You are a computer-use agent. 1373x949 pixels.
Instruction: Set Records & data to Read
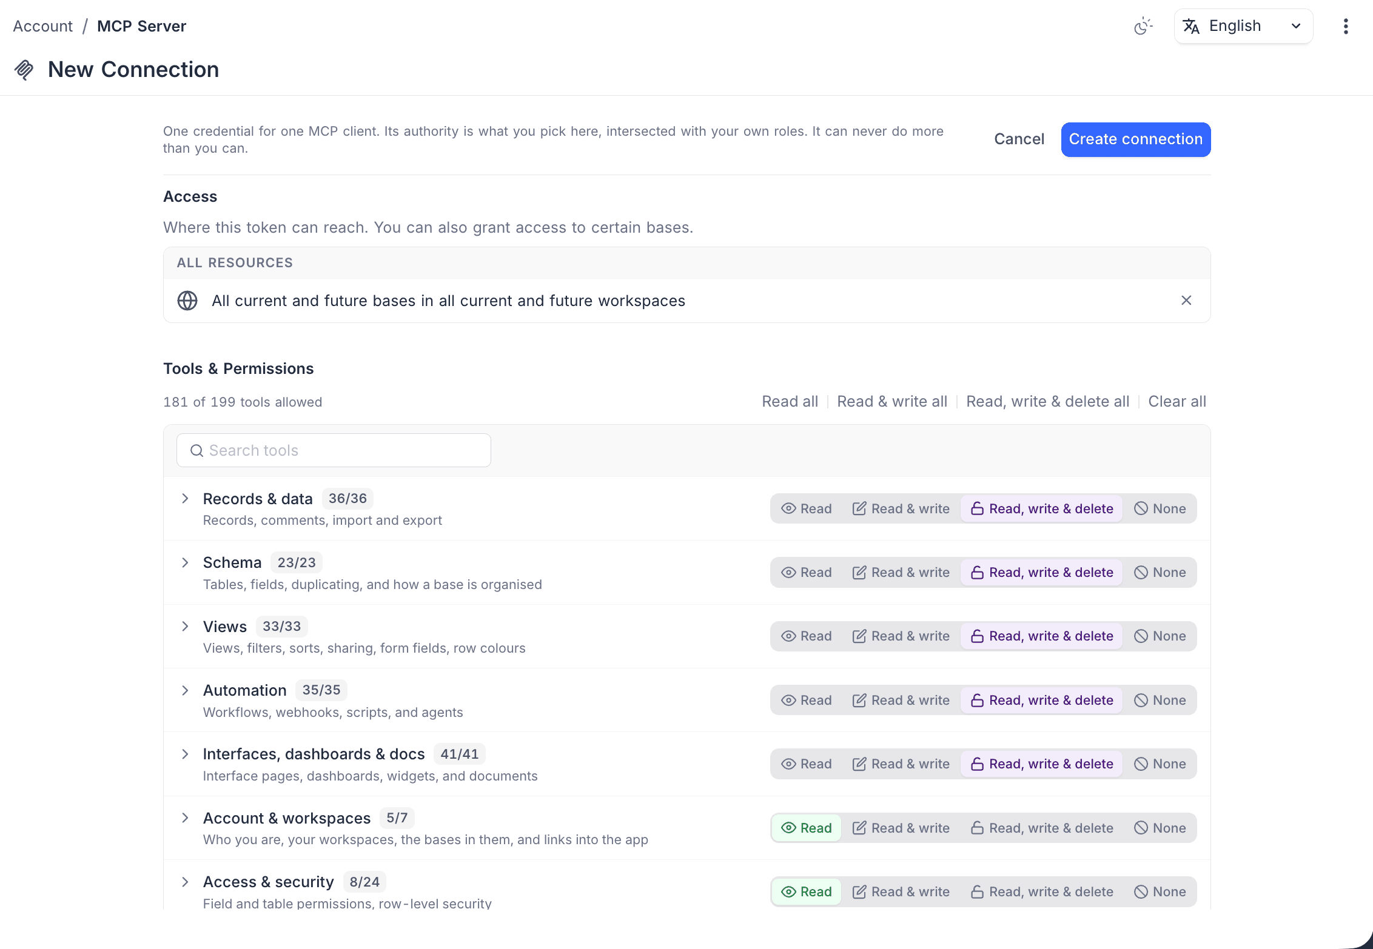click(807, 508)
